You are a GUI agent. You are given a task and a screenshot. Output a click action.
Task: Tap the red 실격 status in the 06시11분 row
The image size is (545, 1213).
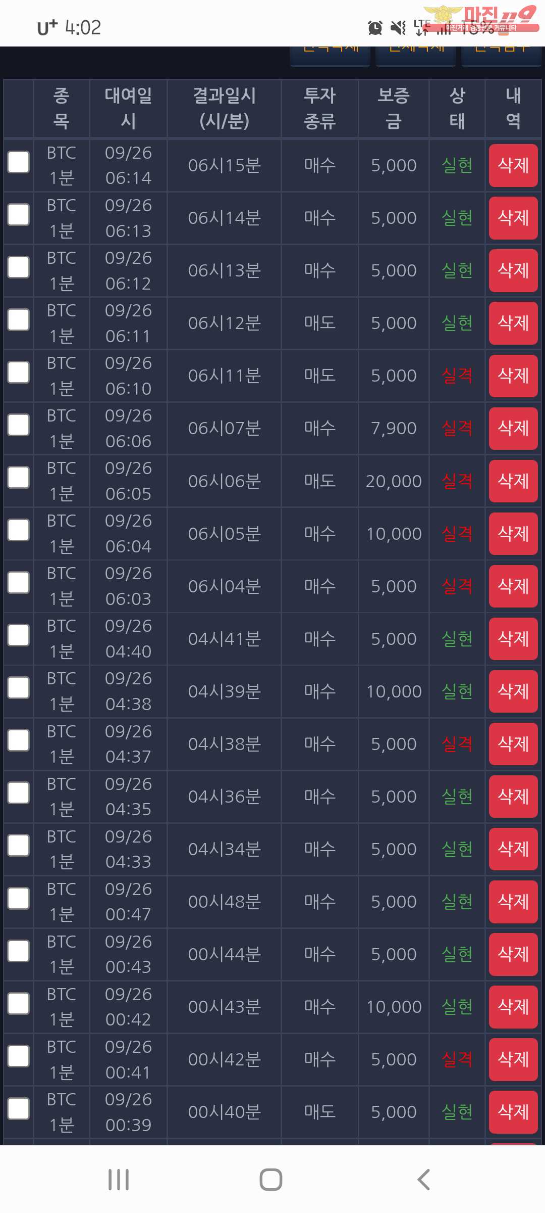[x=457, y=376]
